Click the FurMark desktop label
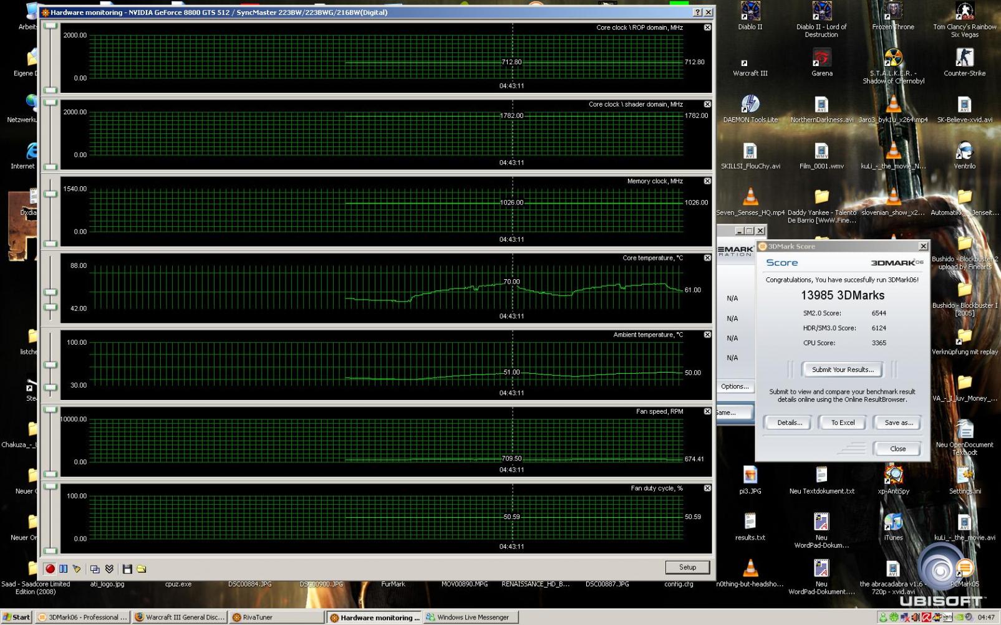This screenshot has width=1001, height=625. (x=393, y=584)
